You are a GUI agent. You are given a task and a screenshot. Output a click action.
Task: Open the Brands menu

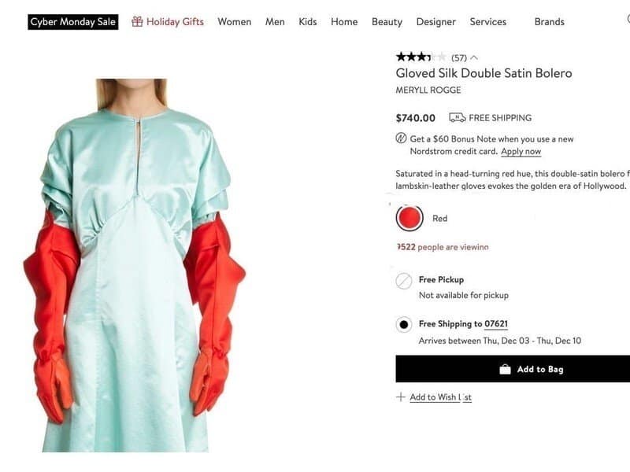pyautogui.click(x=549, y=22)
